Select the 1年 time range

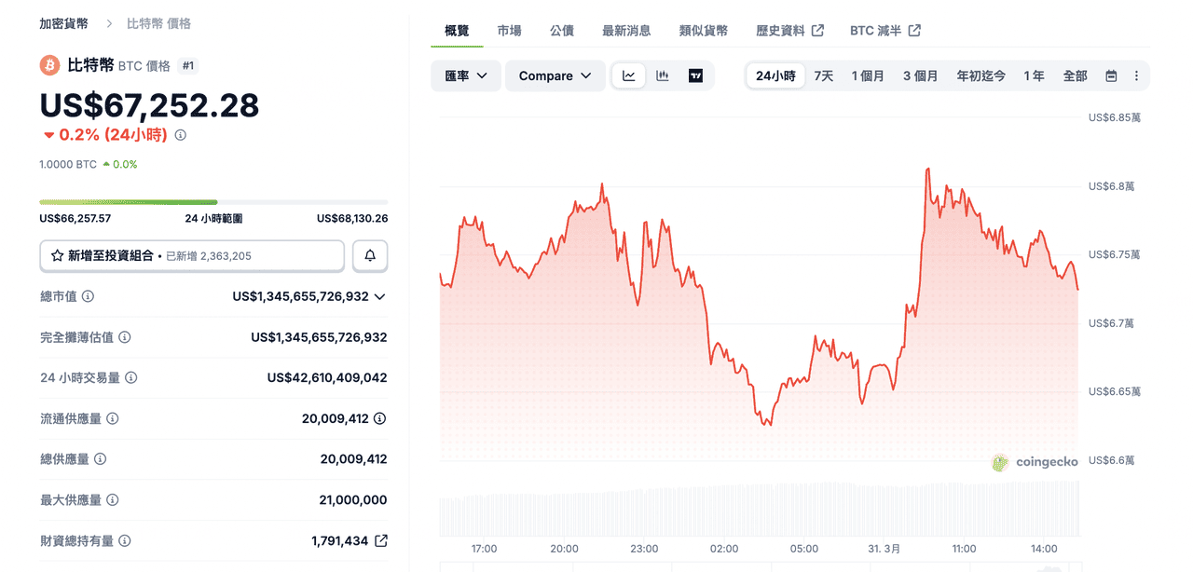tap(1034, 76)
